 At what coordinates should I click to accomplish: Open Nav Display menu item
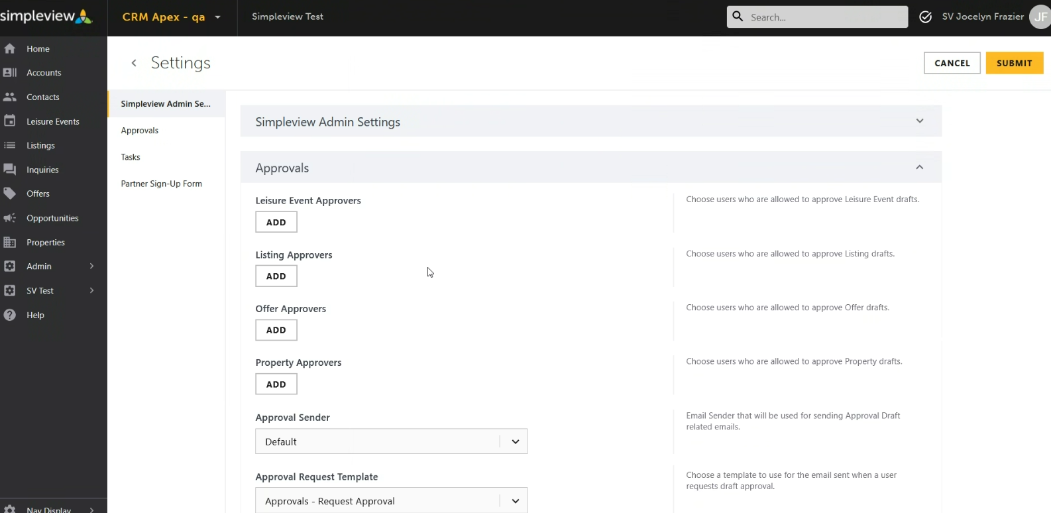click(x=53, y=509)
